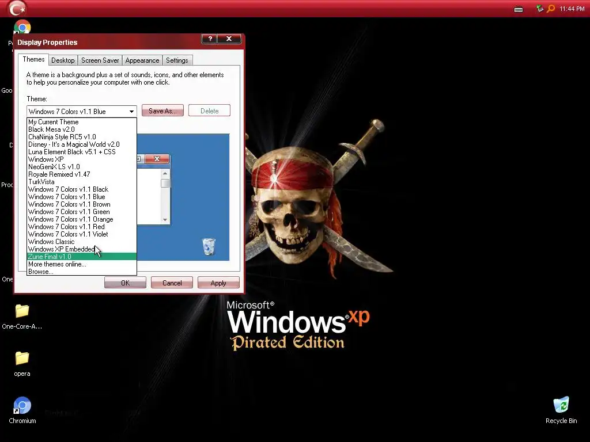
Task: Click the Recycle Bin icon in theme preview
Action: coord(209,246)
